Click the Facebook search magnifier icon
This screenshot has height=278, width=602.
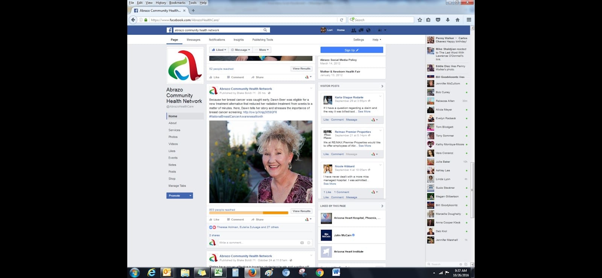[265, 30]
